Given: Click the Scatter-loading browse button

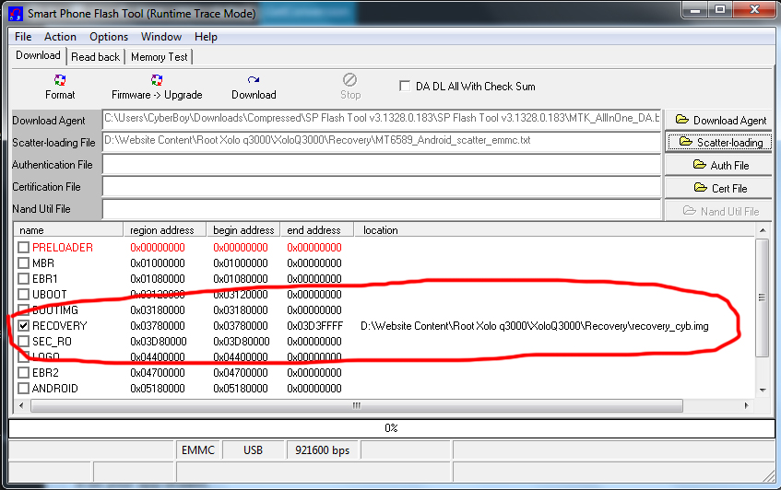Looking at the screenshot, I should [x=720, y=142].
